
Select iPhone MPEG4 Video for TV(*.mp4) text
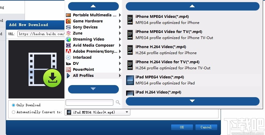[169, 32]
